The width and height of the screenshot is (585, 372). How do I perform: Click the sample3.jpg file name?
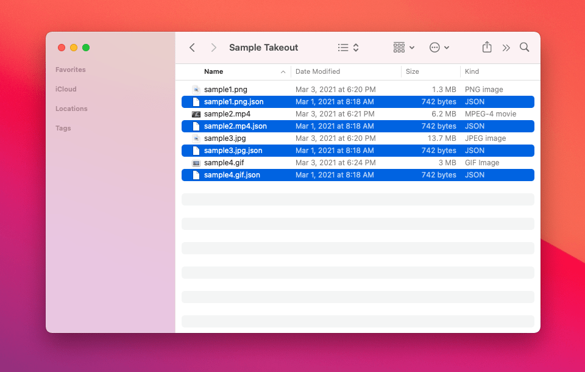(225, 138)
